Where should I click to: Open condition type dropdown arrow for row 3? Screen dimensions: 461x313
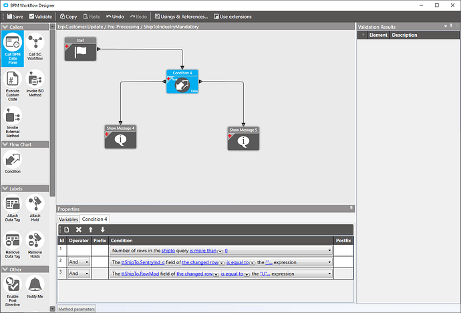tap(329, 274)
